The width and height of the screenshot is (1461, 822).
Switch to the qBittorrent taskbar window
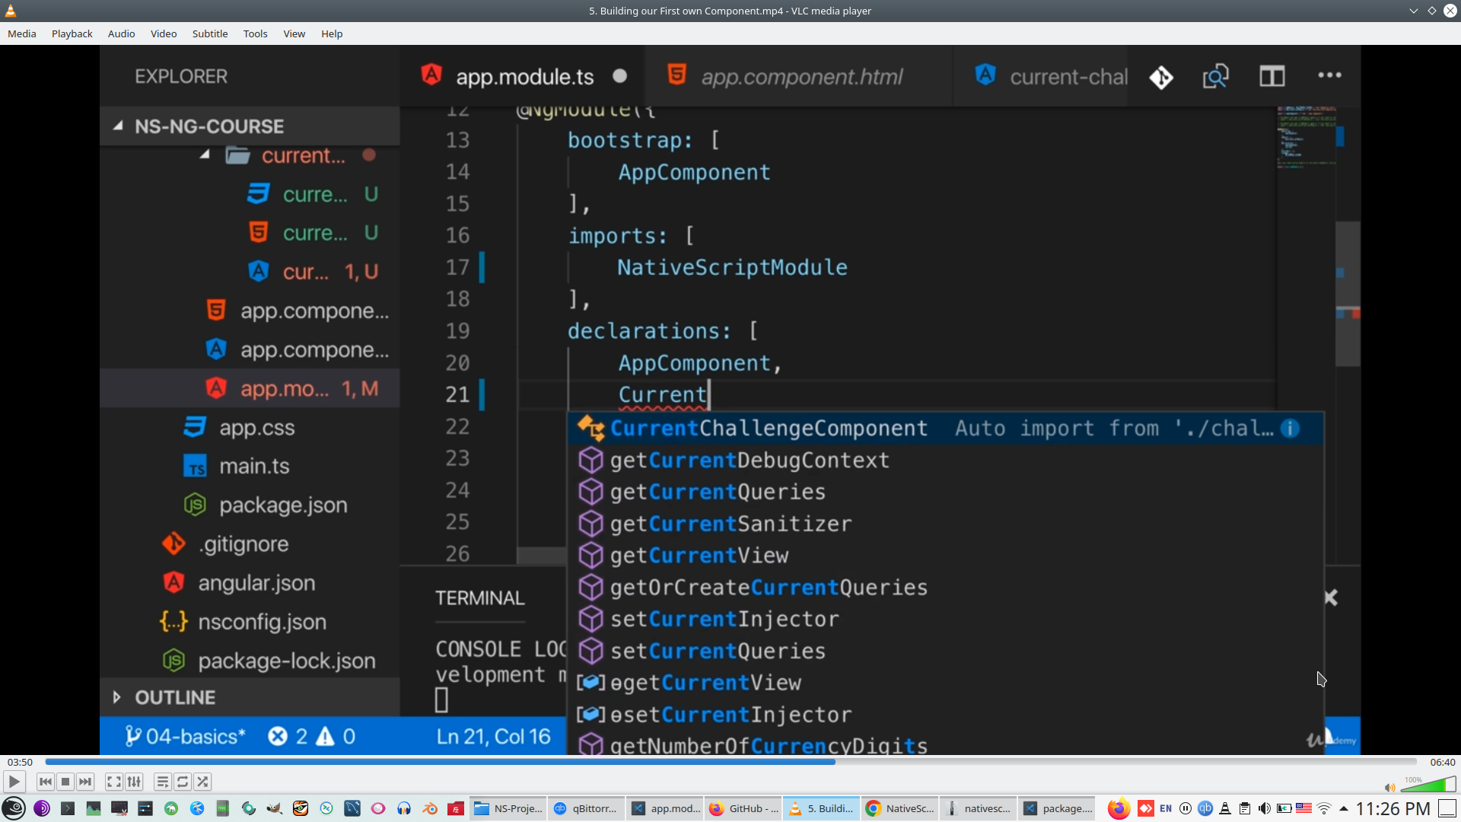tap(586, 808)
